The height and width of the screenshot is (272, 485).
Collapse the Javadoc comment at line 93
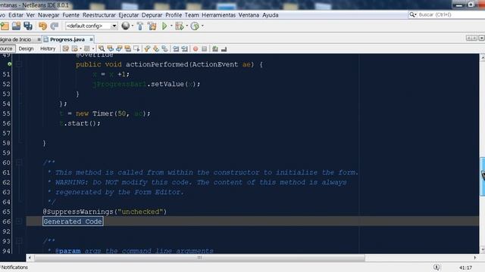18,241
